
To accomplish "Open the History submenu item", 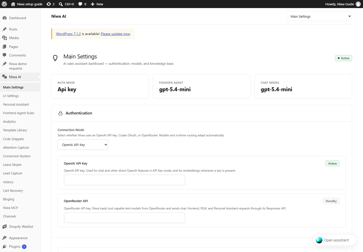I will 8,182.
